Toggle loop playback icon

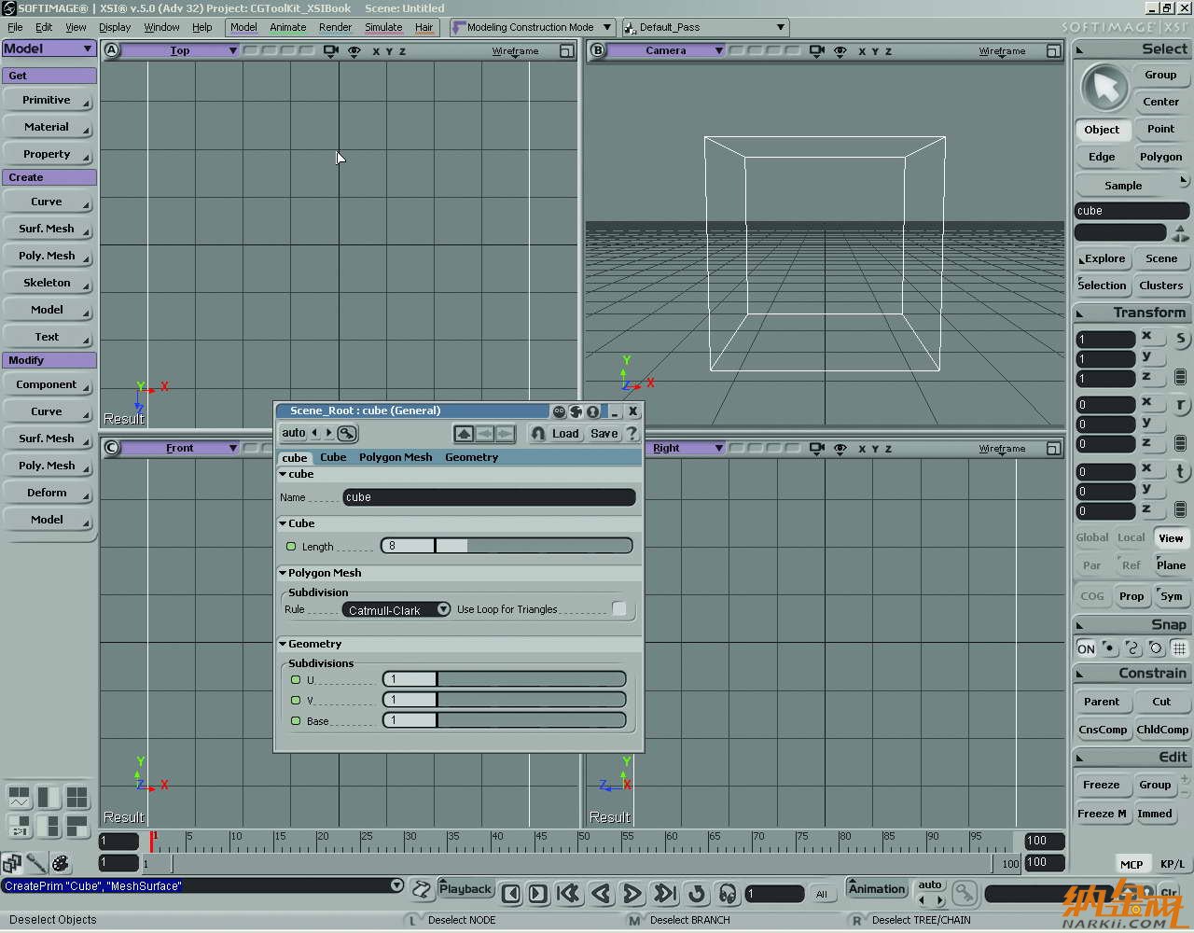click(x=697, y=894)
